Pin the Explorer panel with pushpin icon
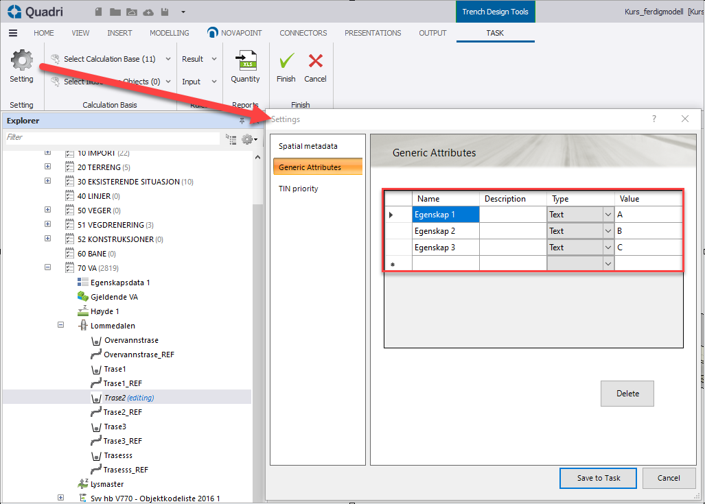Viewport: 705px width, 504px height. pos(242,121)
